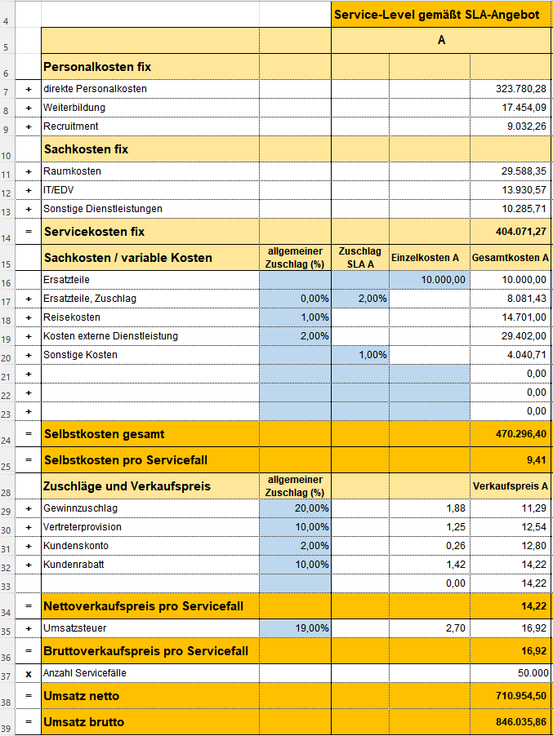Click the Reisekosten 1,00% surcharge cell
The image size is (553, 736).
[295, 317]
